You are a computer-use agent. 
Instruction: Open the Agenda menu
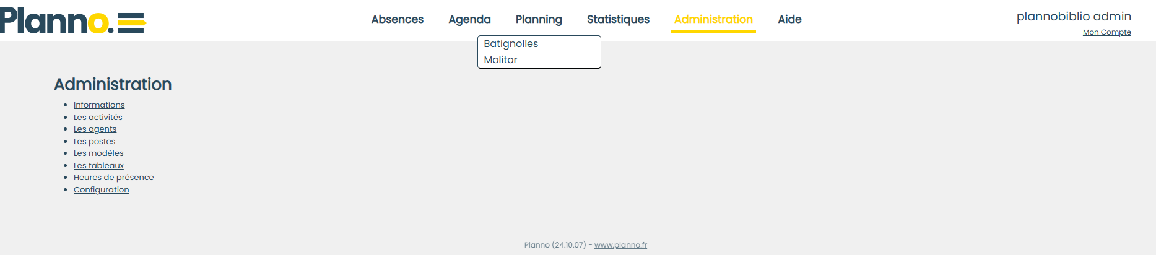click(469, 19)
